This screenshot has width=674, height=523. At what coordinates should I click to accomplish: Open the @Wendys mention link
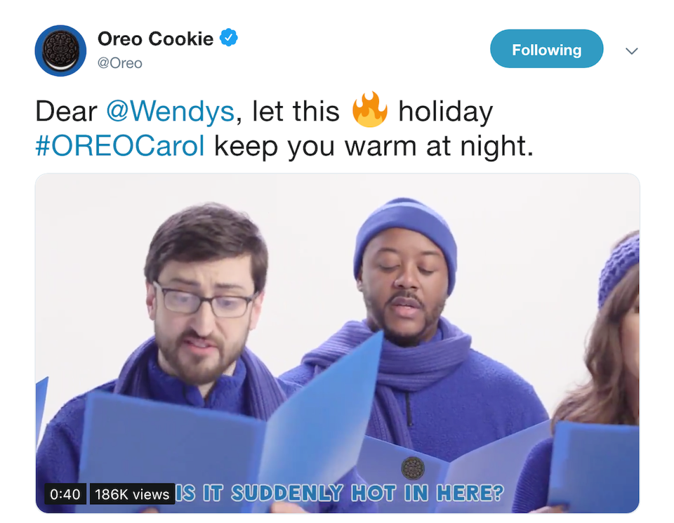click(x=170, y=112)
